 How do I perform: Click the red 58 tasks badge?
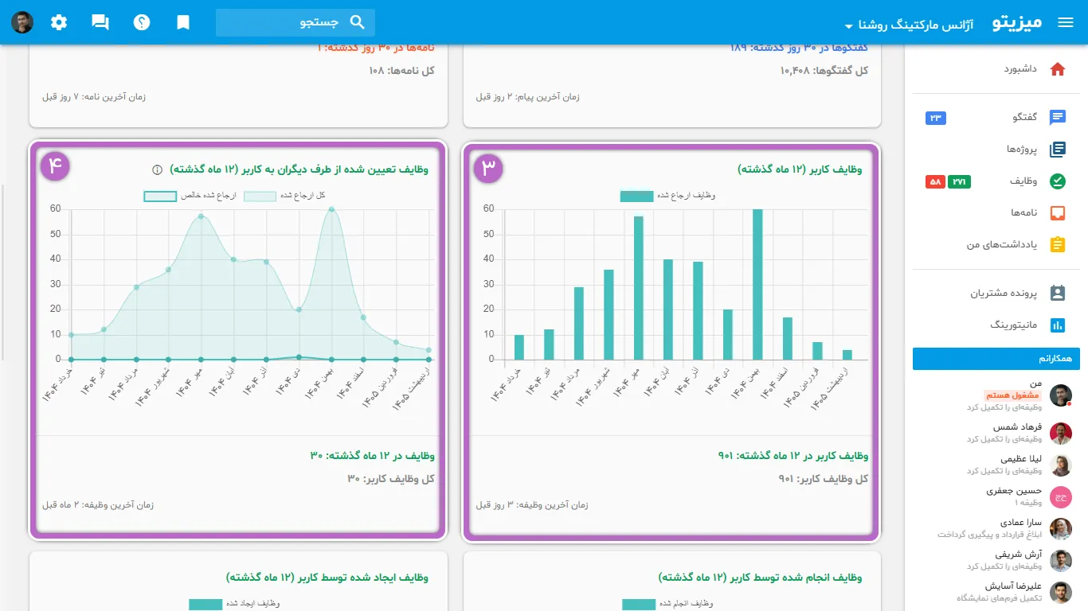[935, 182]
